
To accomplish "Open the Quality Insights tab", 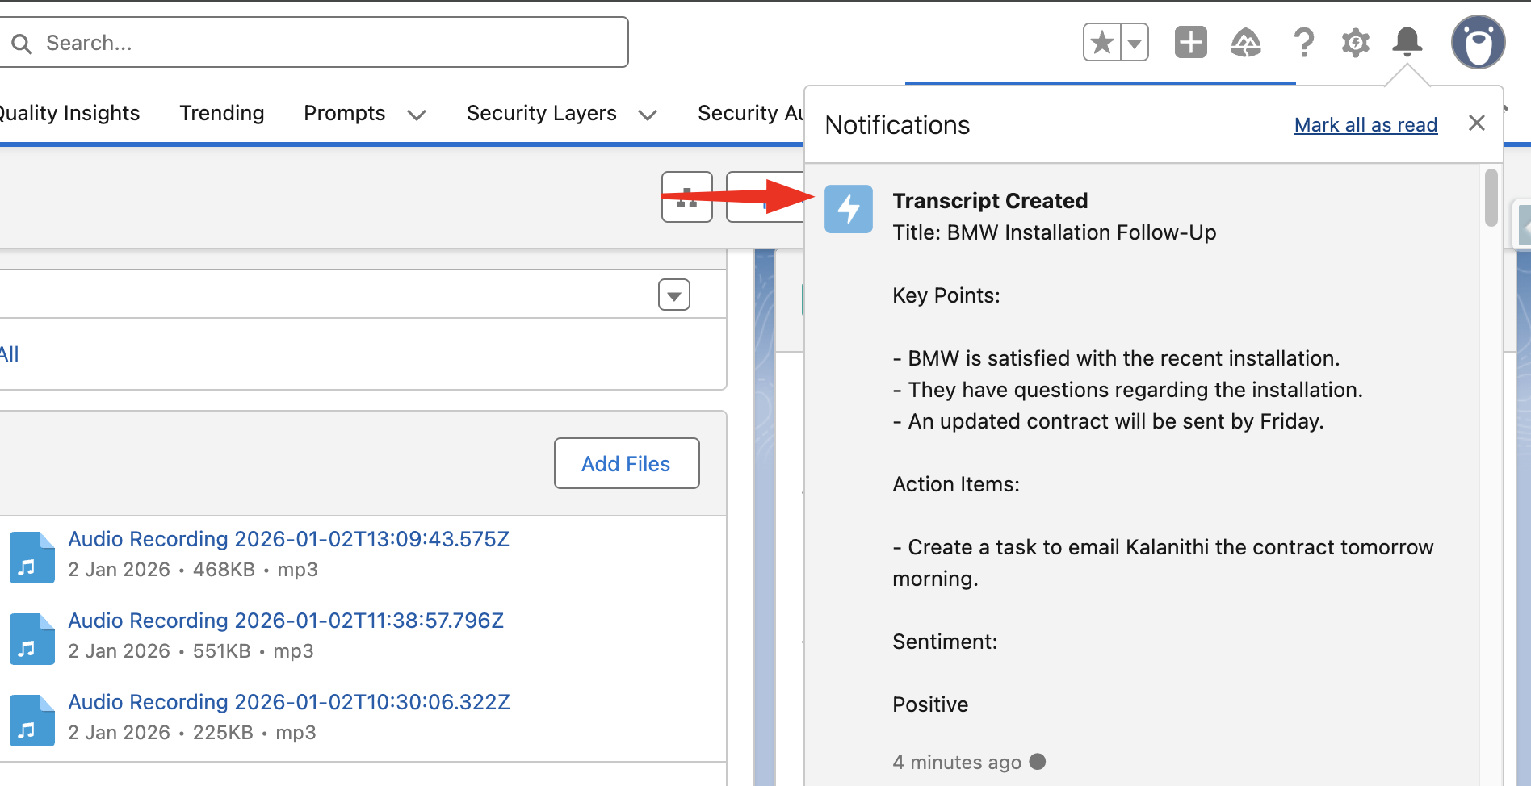I will pyautogui.click(x=69, y=113).
